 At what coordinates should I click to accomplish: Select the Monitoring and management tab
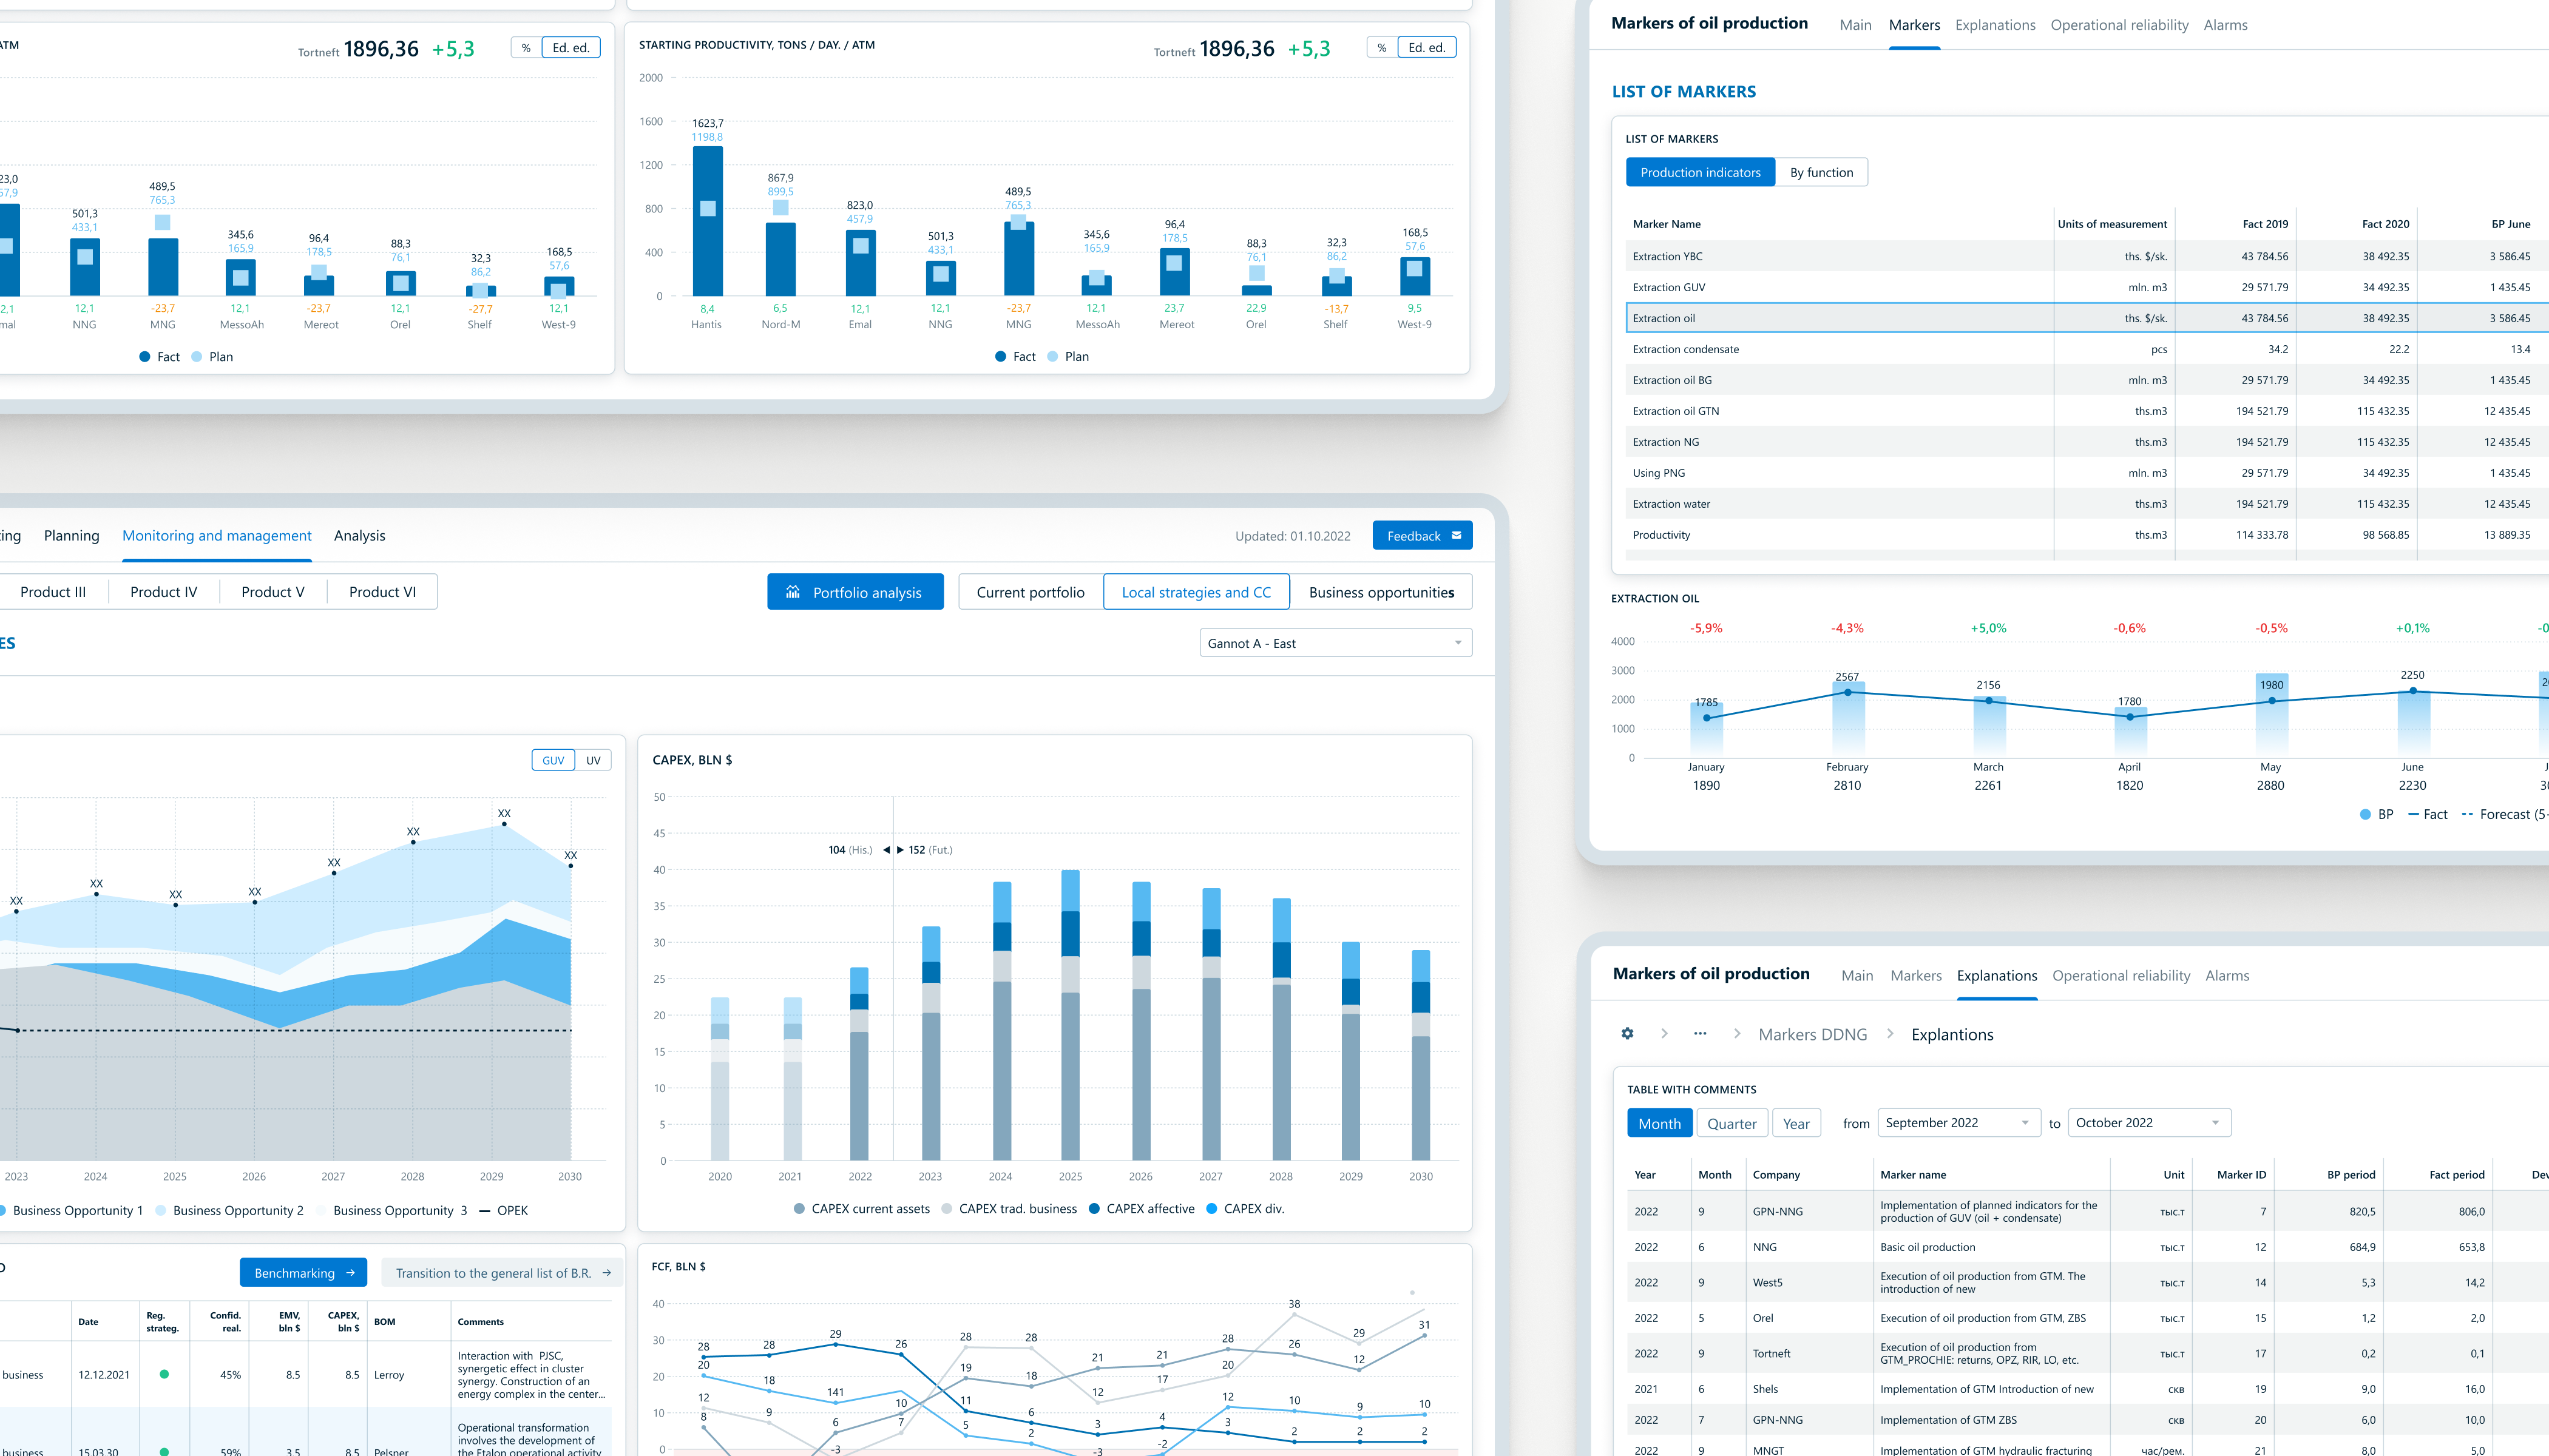[217, 535]
